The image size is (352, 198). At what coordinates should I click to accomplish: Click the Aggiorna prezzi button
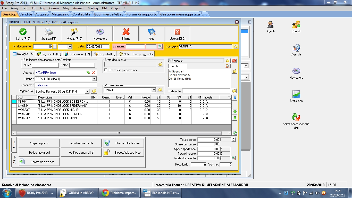(39, 143)
